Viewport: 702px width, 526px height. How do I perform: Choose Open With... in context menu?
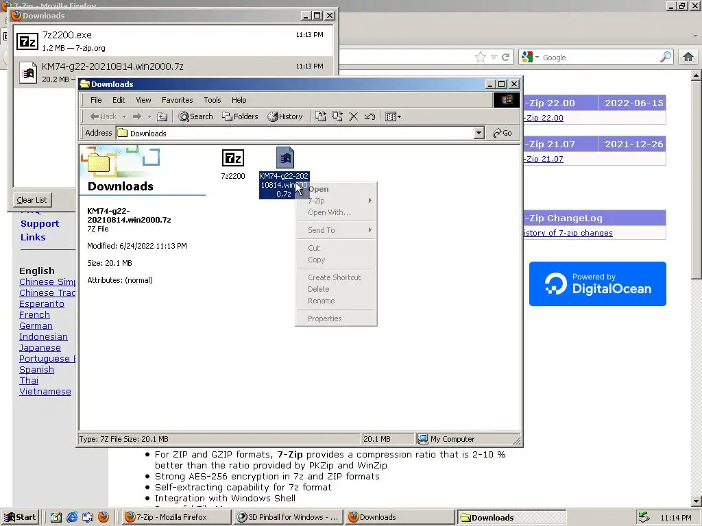tap(336, 212)
